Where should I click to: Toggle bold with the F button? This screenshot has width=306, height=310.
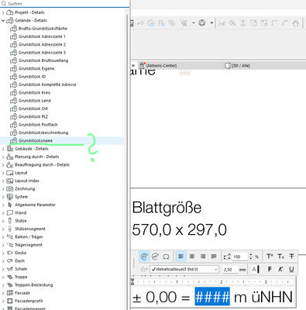[x=270, y=270]
